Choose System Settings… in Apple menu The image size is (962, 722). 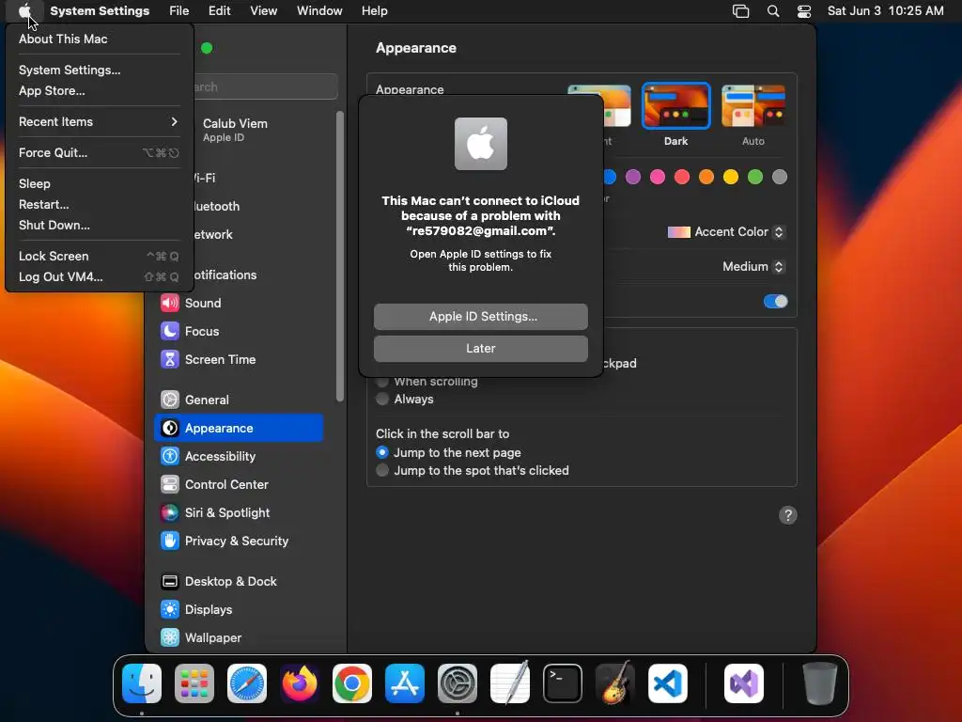tap(99, 70)
